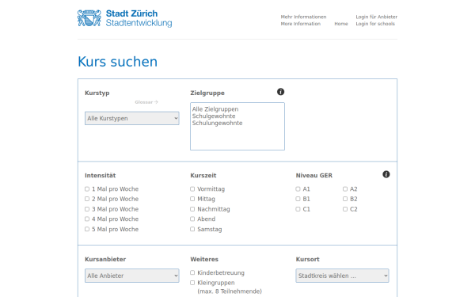Check 4 Mal pro Woche
The image size is (475, 297).
click(x=87, y=219)
